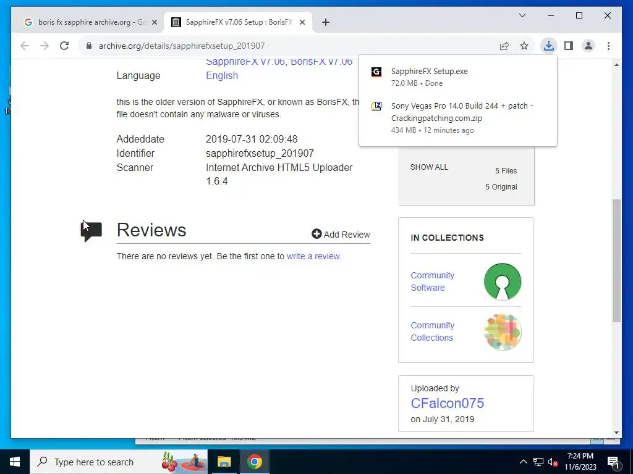Click the taskbar search box
The height and width of the screenshot is (474, 633).
pyautogui.click(x=119, y=462)
